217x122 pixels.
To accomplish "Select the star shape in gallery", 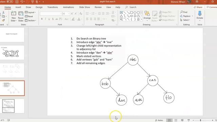I will point(138,19).
